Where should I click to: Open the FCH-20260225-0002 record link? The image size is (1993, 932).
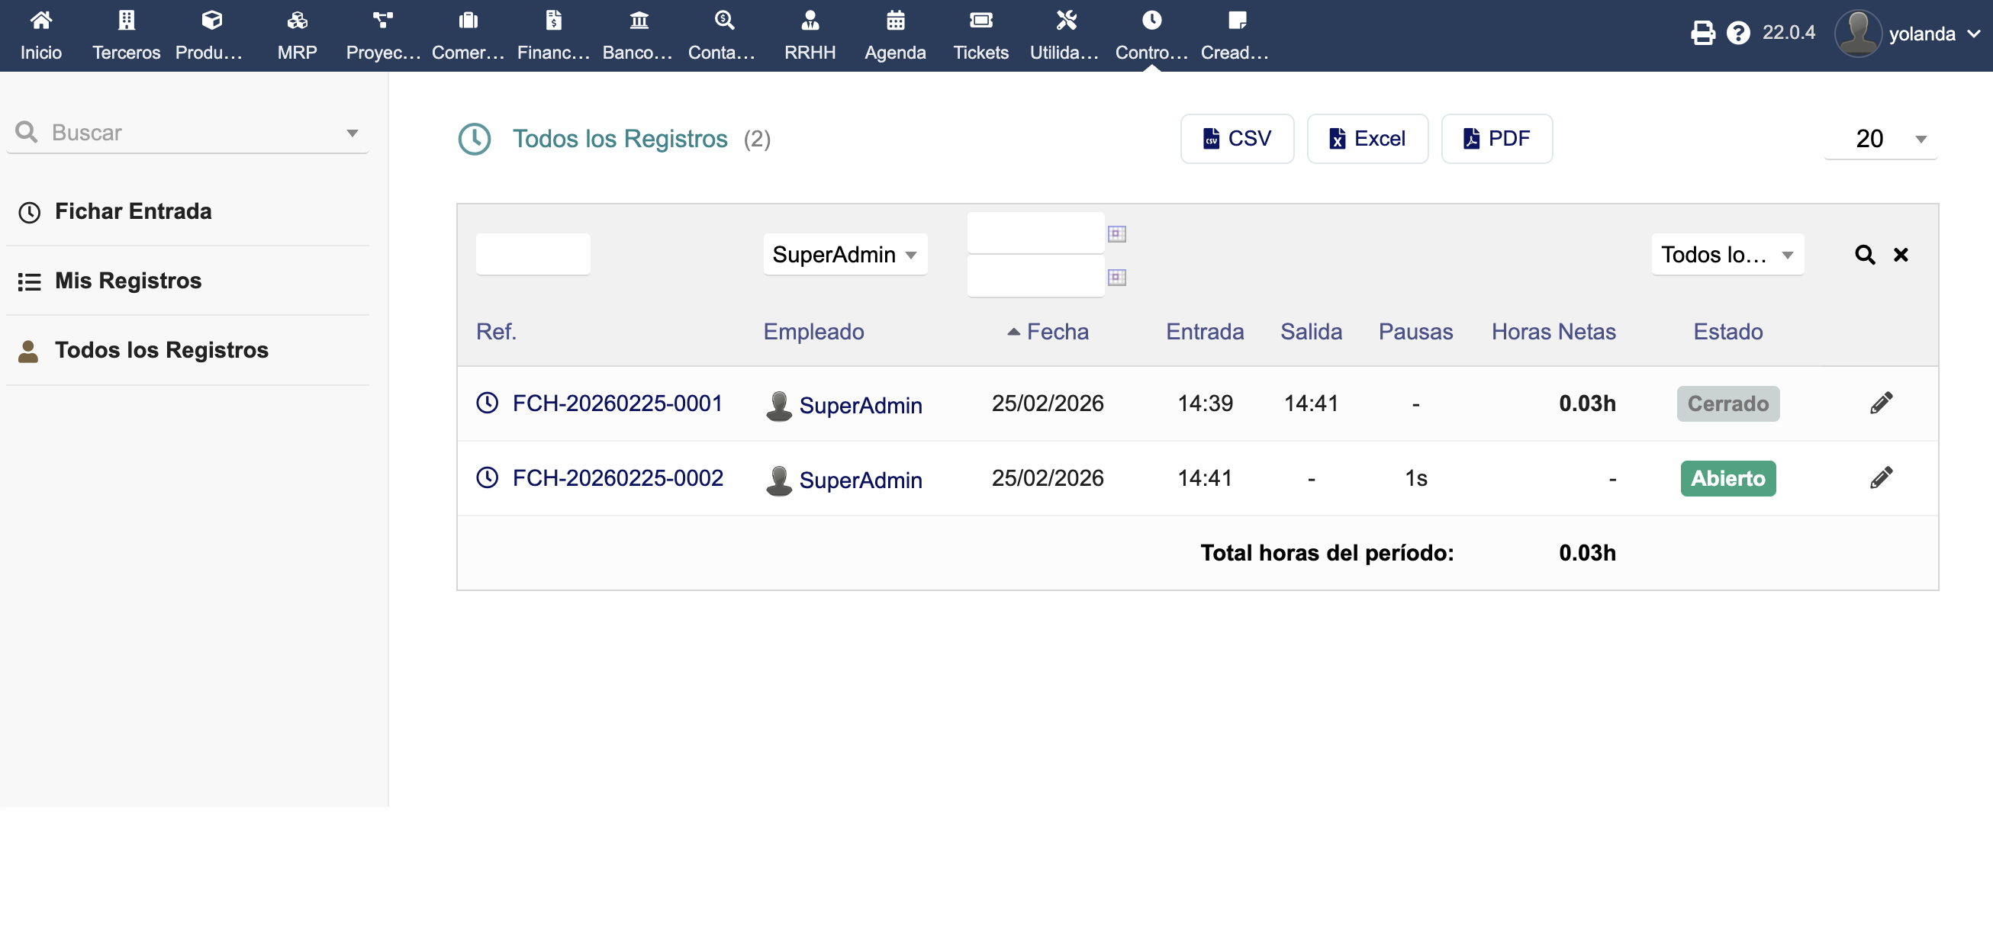pos(617,478)
